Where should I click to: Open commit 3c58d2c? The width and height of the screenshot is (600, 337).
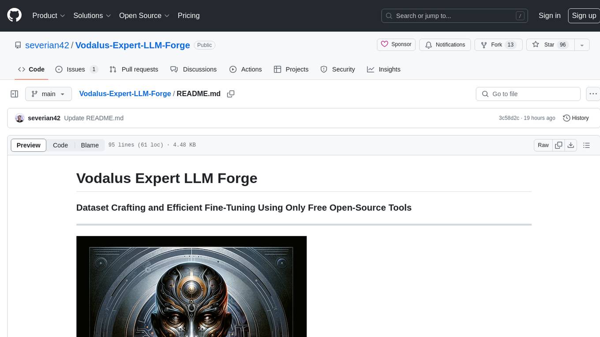pyautogui.click(x=509, y=118)
